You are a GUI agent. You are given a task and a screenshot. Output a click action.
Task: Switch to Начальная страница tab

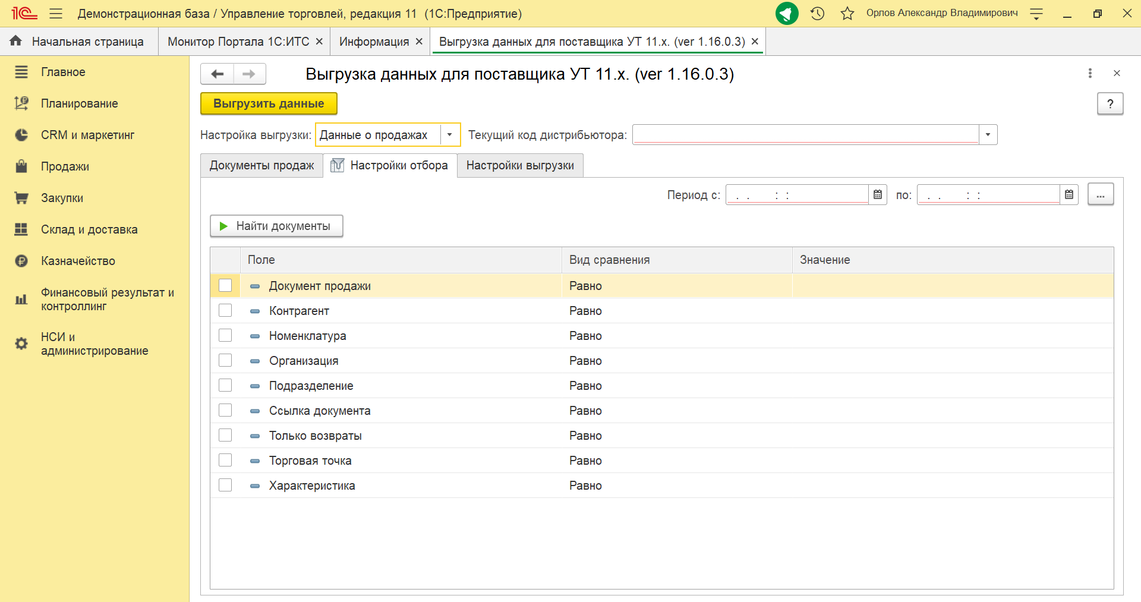[x=79, y=42]
